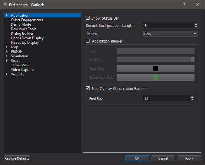The image size is (205, 165).
Task: Click the banner Text input field
Action: click(156, 51)
